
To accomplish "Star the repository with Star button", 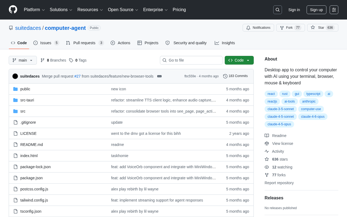I will tap(323, 28).
